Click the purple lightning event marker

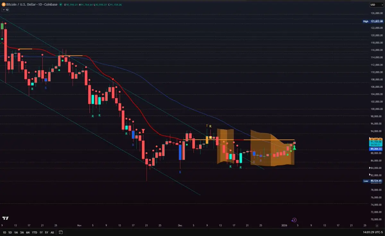[x=295, y=220]
